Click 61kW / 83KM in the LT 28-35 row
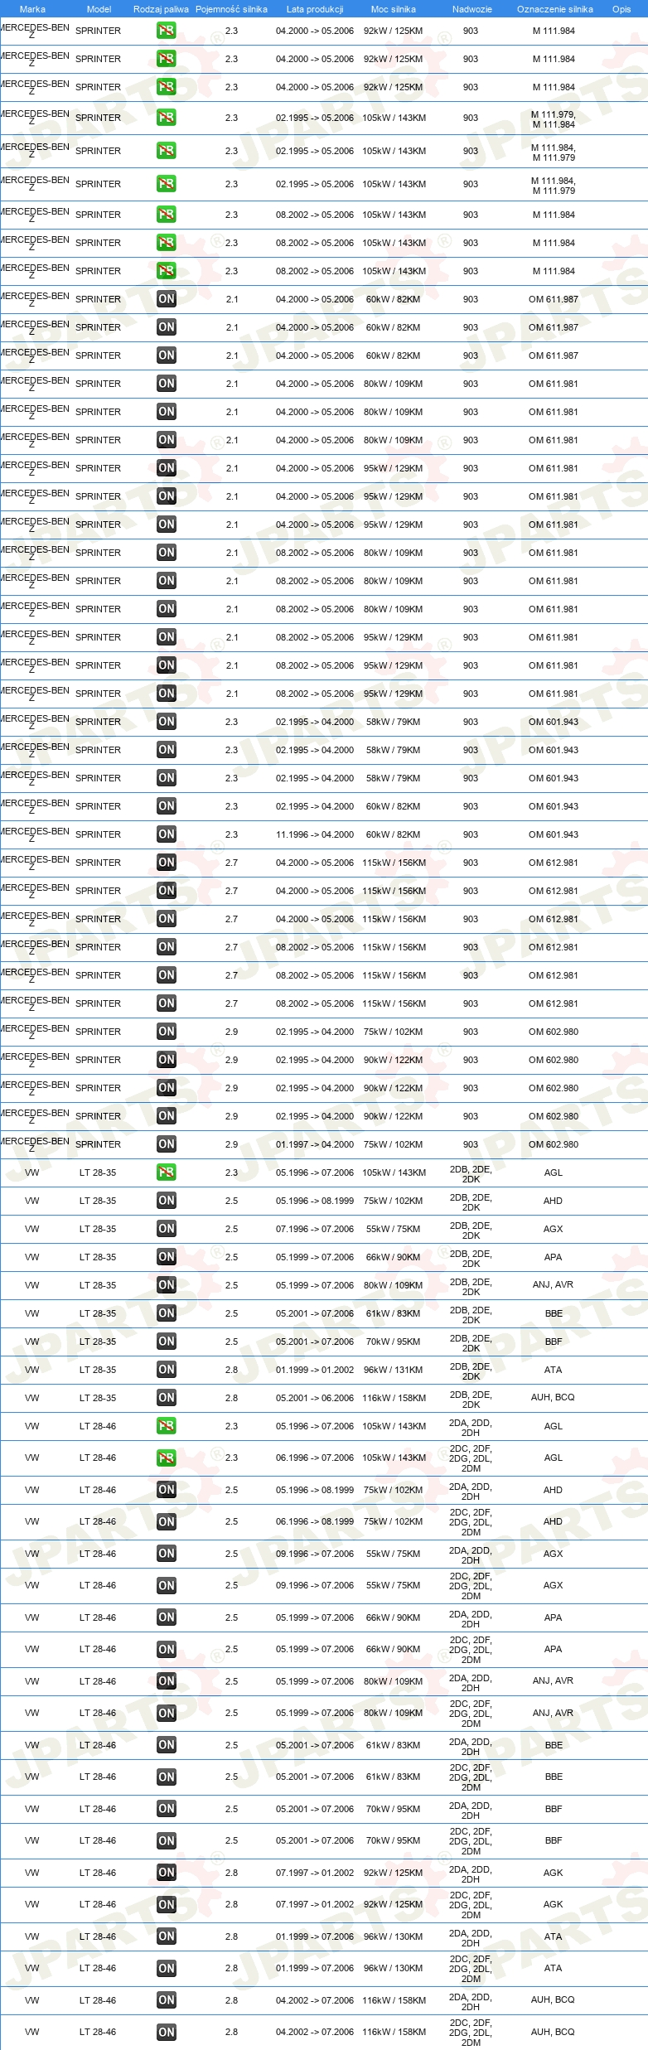 pyautogui.click(x=394, y=1313)
